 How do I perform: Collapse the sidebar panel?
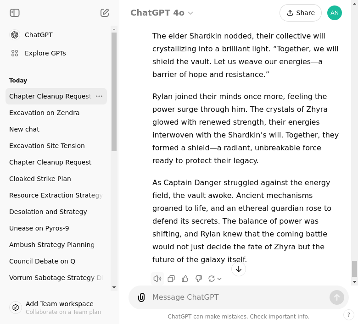[15, 13]
